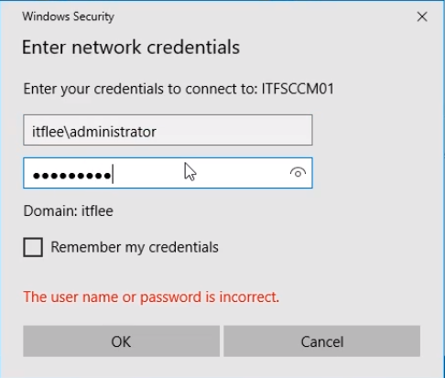Image resolution: width=445 pixels, height=378 pixels.
Task: Click the 'itflee\' domain prefix in username box
Action: [x=51, y=132]
